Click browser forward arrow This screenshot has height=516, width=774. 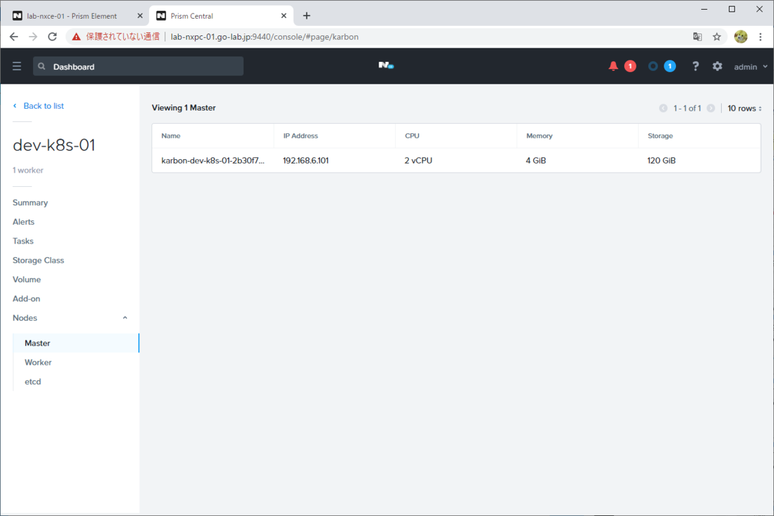[33, 37]
